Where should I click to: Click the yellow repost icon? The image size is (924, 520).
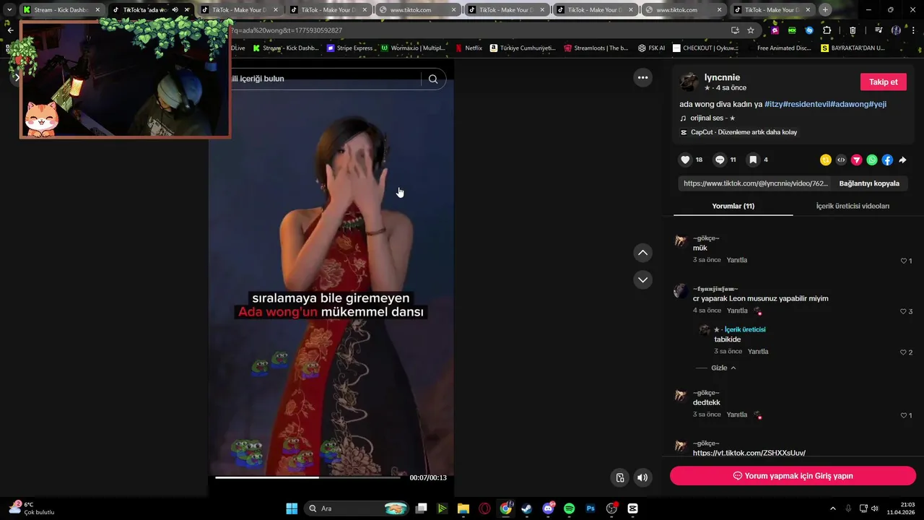pos(826,160)
